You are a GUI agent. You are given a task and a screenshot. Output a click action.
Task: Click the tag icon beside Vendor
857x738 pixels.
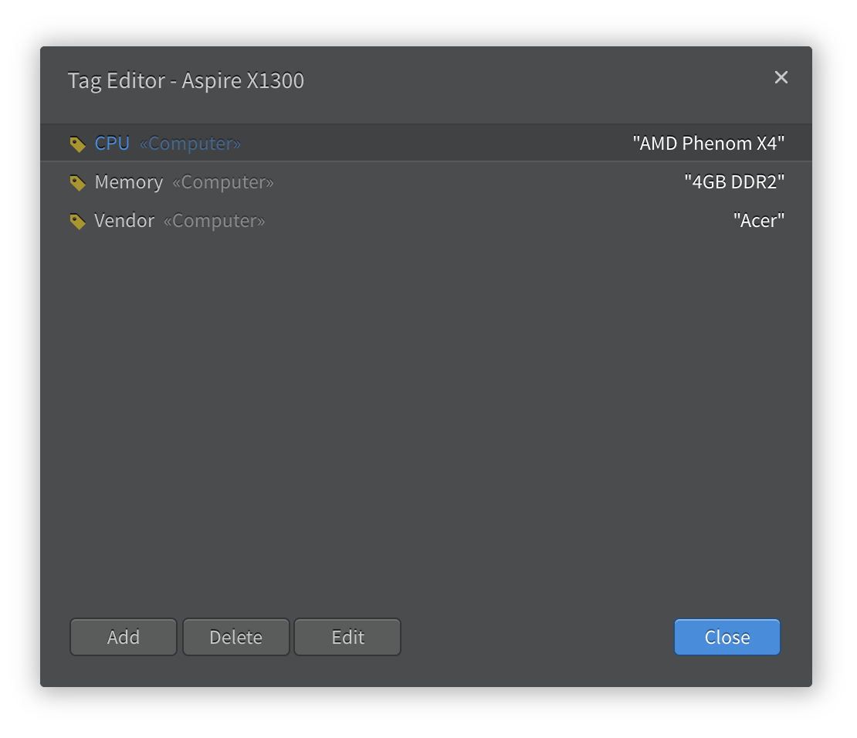click(78, 222)
